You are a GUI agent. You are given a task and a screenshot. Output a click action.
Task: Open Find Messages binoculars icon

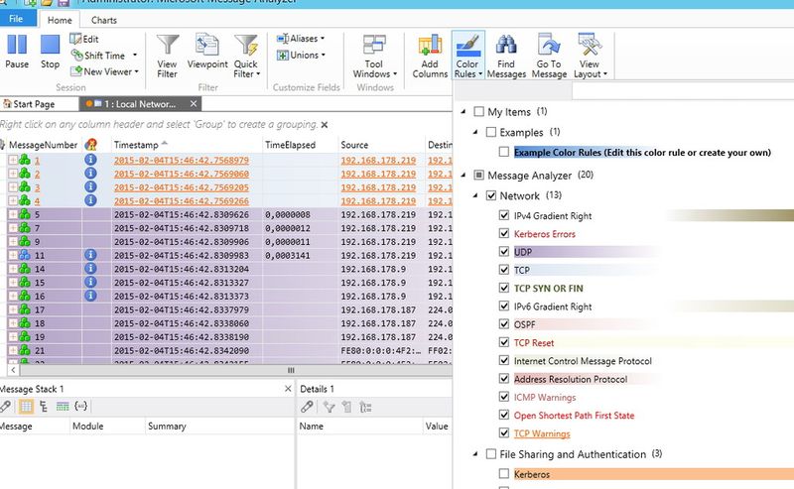point(506,45)
